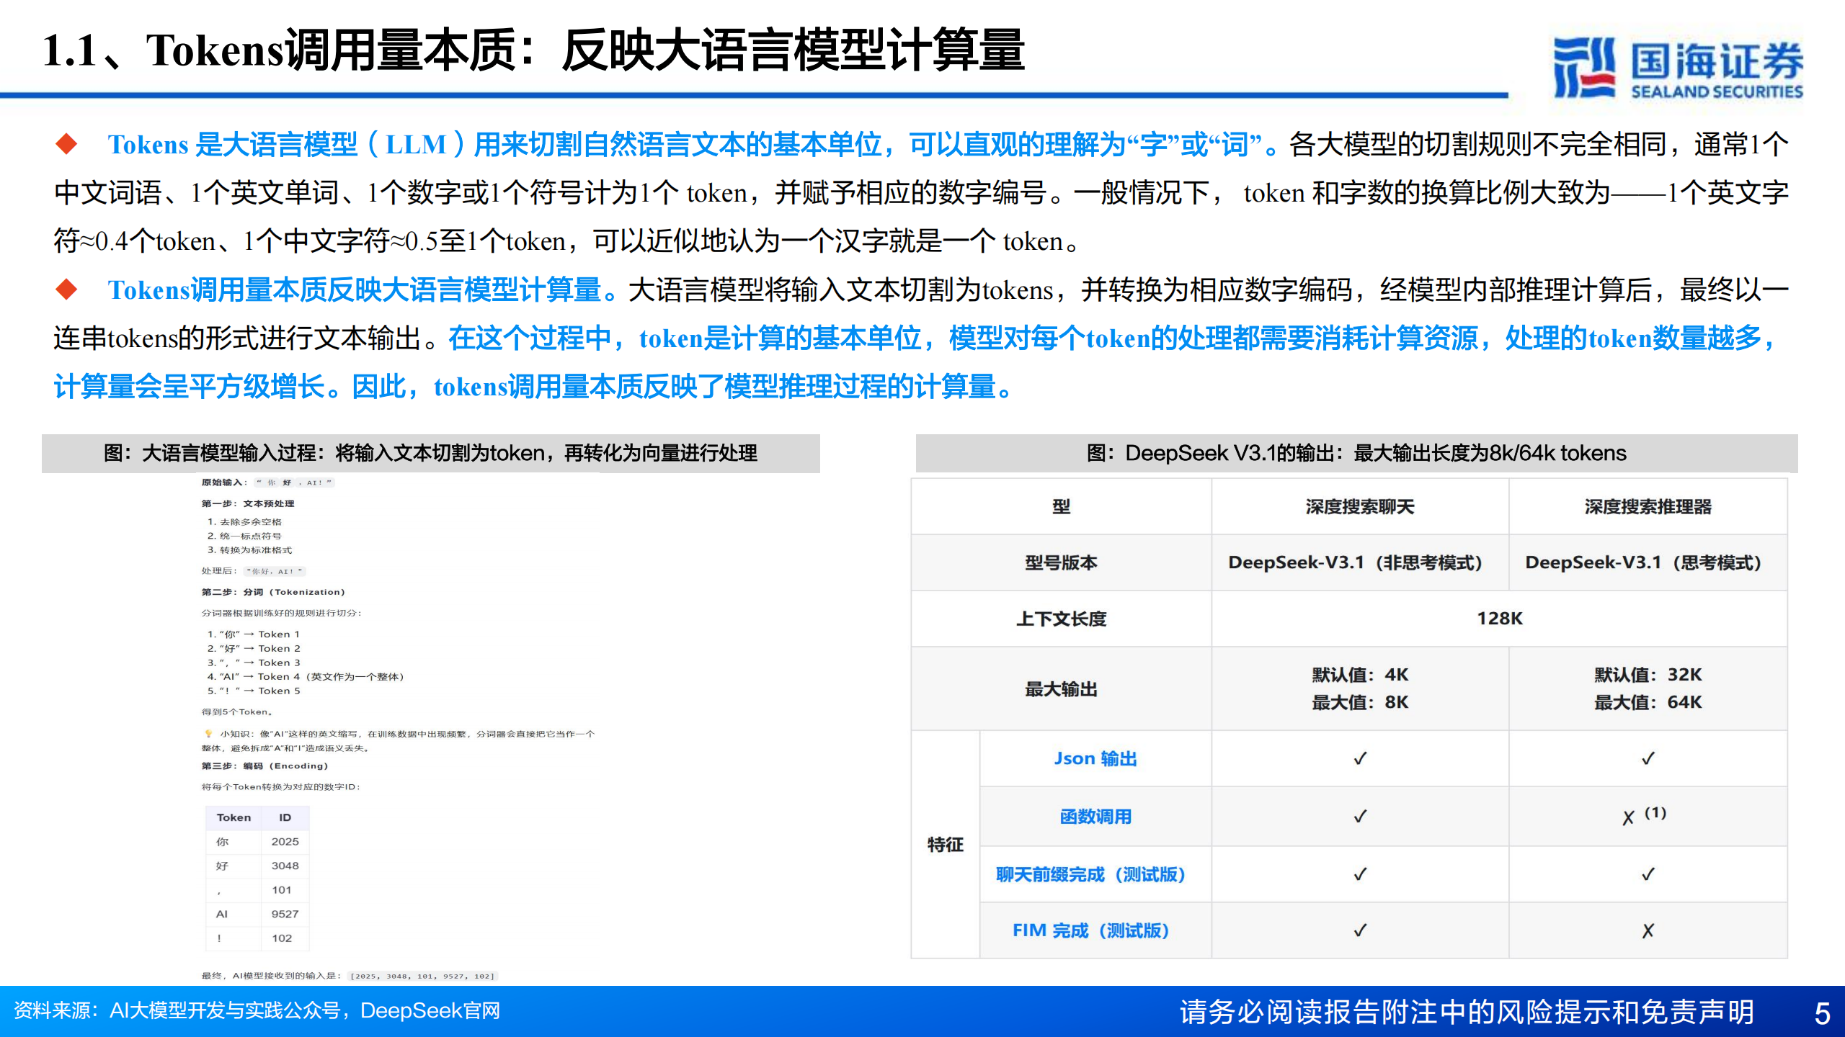Click the Json 输出 checkmark under 深度搜索聊天

pos(1360,758)
